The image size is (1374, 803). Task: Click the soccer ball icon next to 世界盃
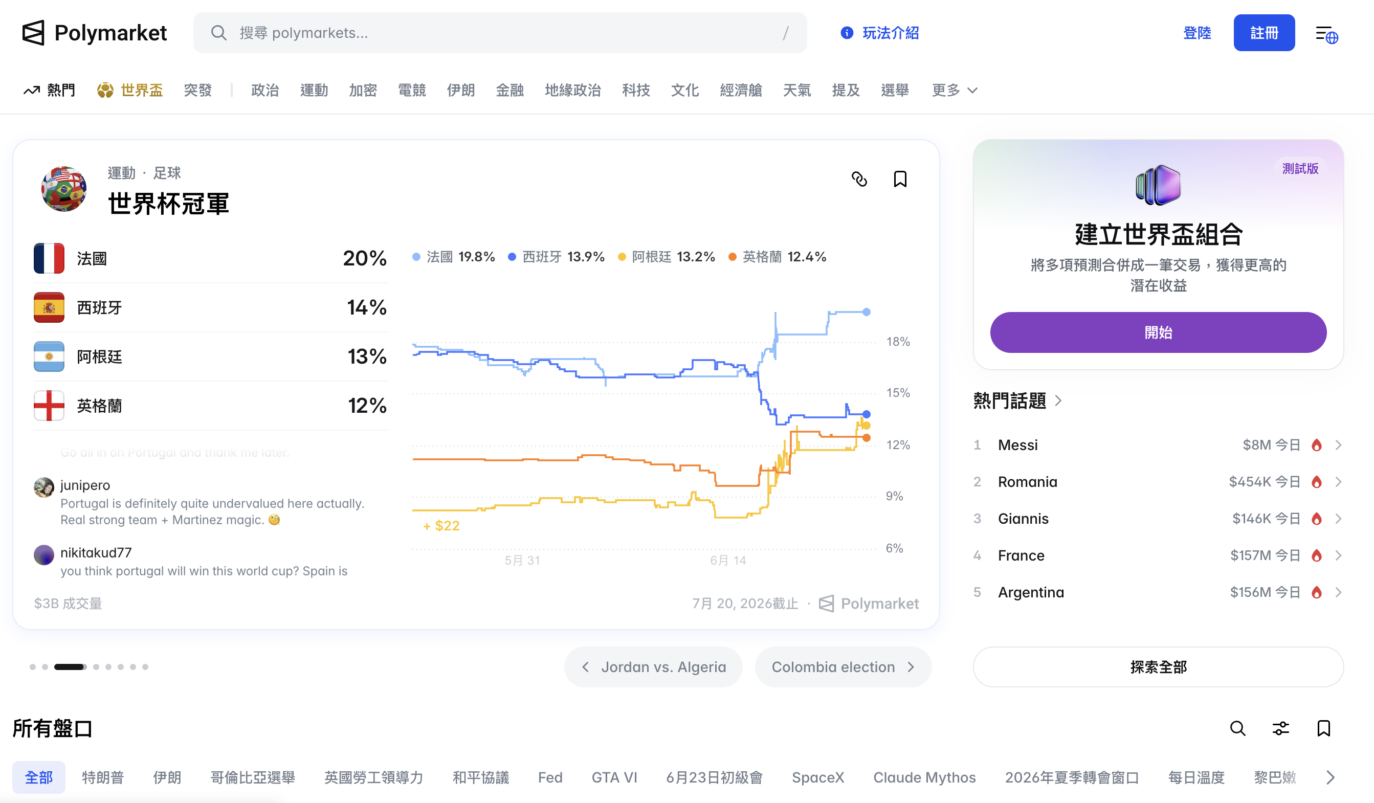tap(105, 90)
